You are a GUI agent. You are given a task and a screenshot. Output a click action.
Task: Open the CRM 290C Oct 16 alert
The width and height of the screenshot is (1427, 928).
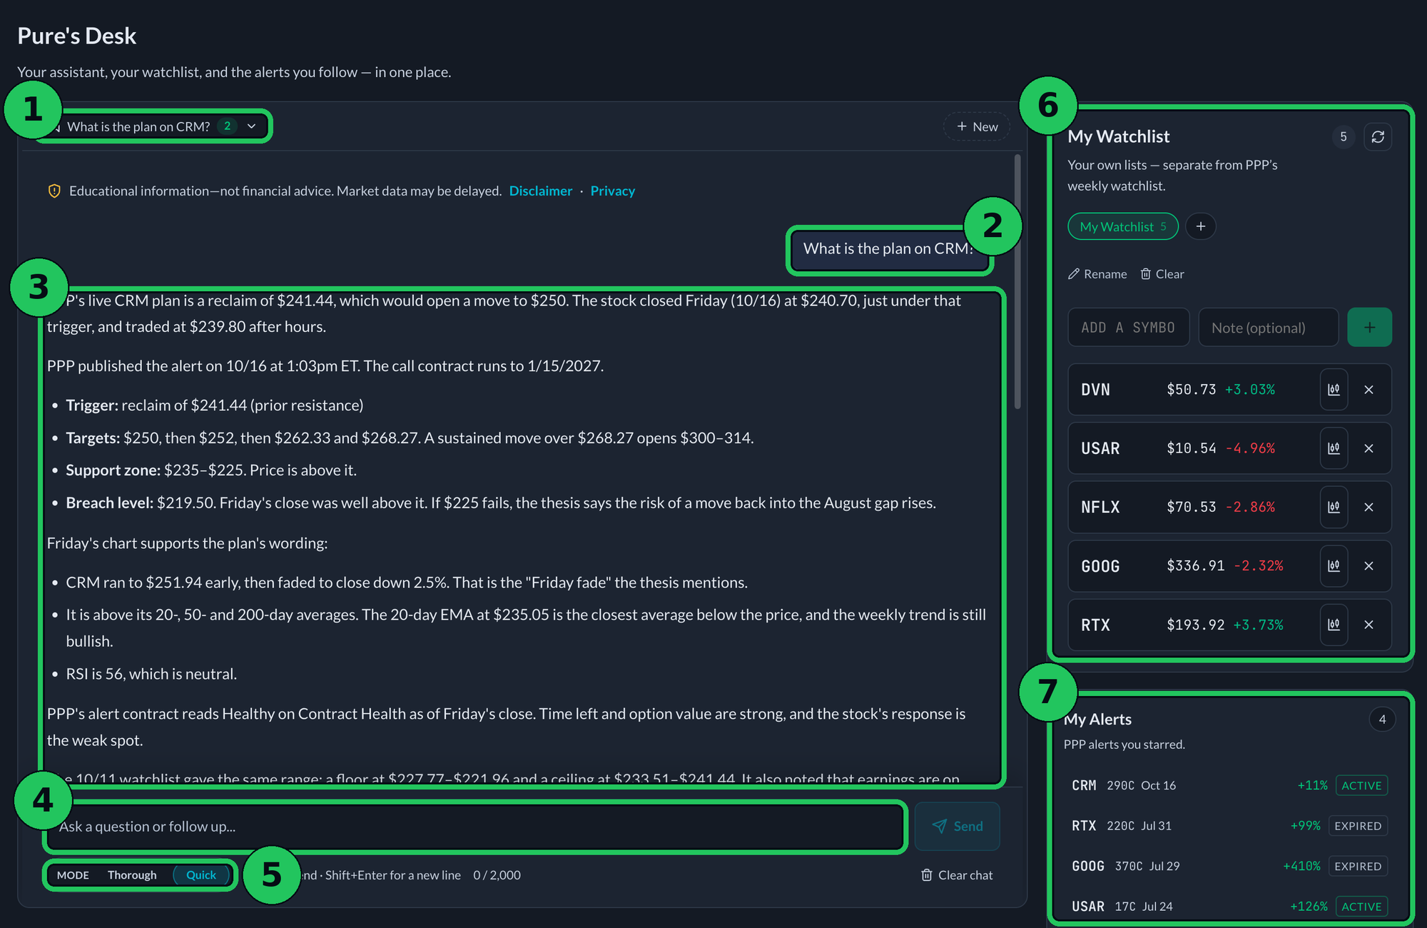pyautogui.click(x=1229, y=785)
